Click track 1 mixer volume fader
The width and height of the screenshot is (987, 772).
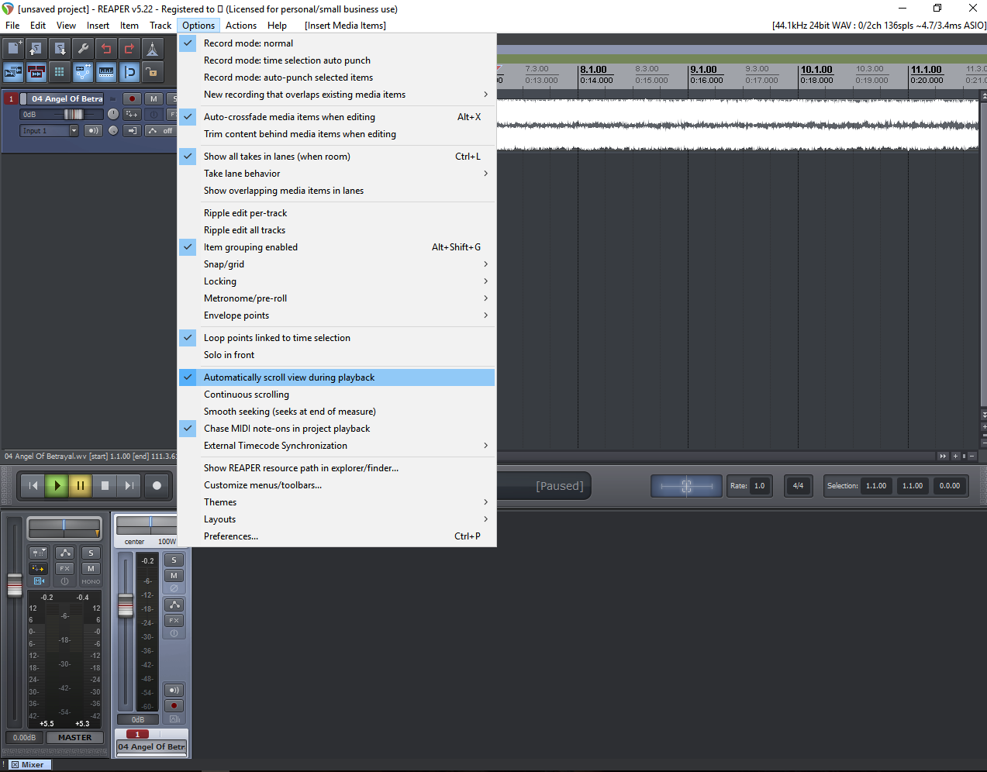click(126, 605)
